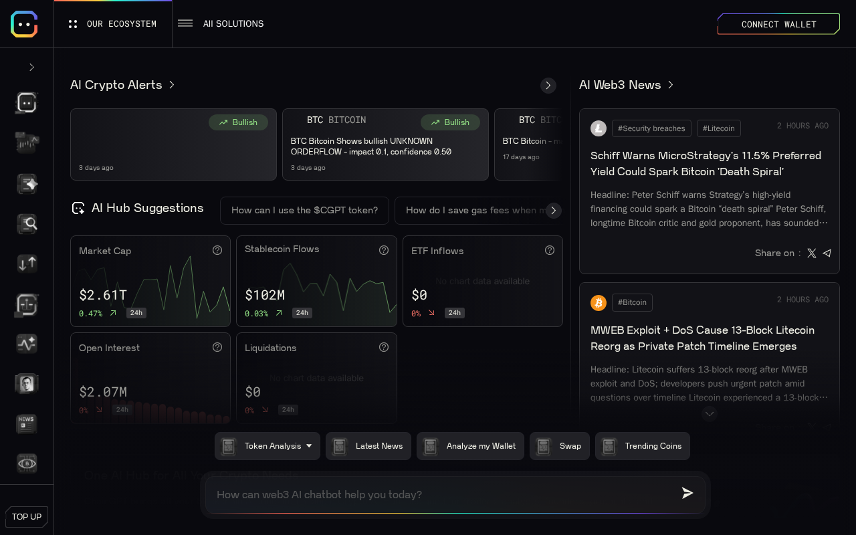Open the Market Cap $2.61T card
Viewport: 856px width, 535px height.
click(x=150, y=281)
